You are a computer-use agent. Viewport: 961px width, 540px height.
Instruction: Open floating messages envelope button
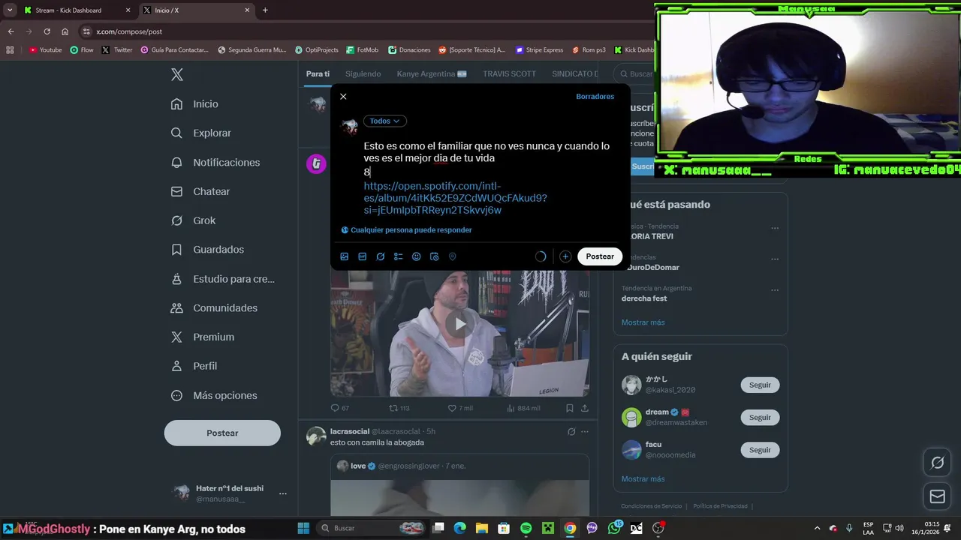click(x=938, y=496)
